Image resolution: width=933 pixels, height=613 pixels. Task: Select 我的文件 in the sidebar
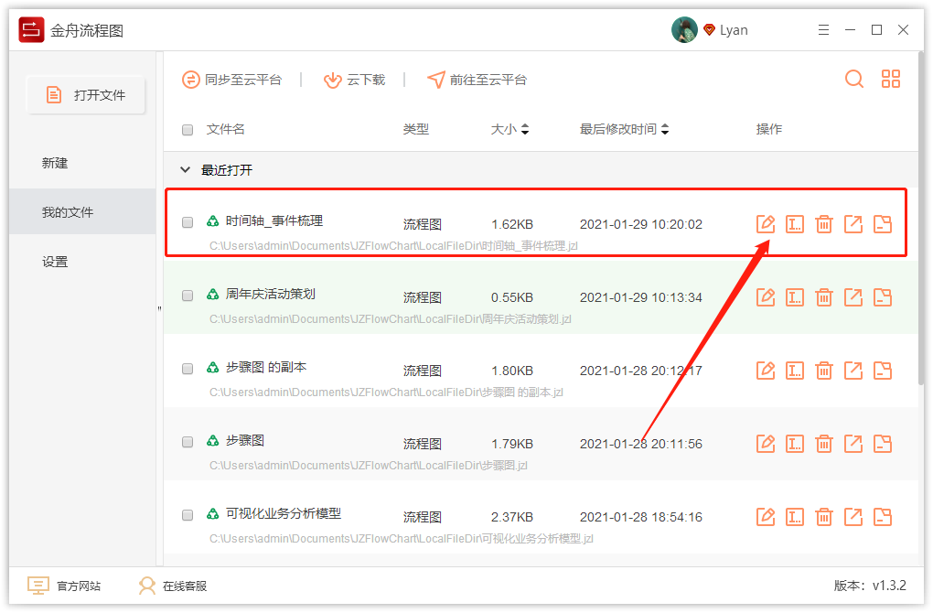click(x=82, y=212)
